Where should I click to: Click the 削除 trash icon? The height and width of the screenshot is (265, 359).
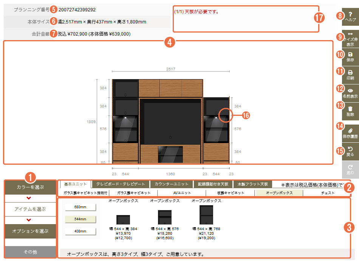click(350, 111)
